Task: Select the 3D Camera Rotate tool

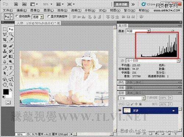Action: tap(11, 79)
